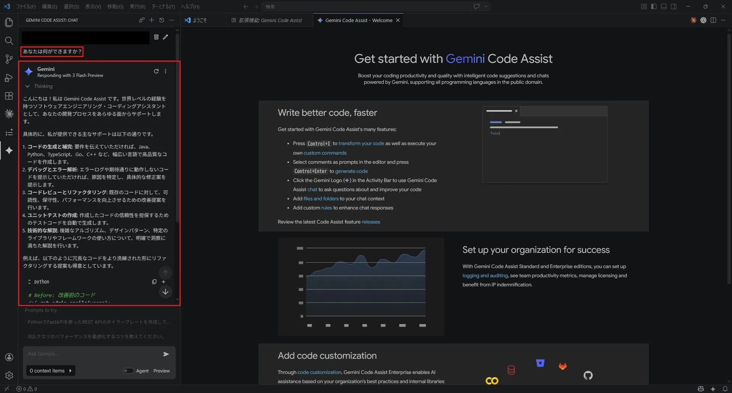Open the chat dropdown arrow beside search box
Screen dimensions: 732x393
tap(486, 6)
